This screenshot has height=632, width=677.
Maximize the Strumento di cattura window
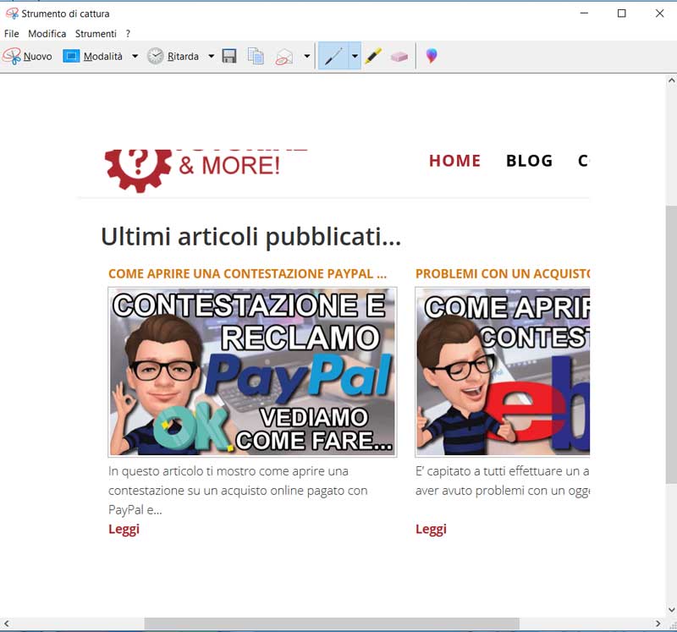[x=622, y=14]
